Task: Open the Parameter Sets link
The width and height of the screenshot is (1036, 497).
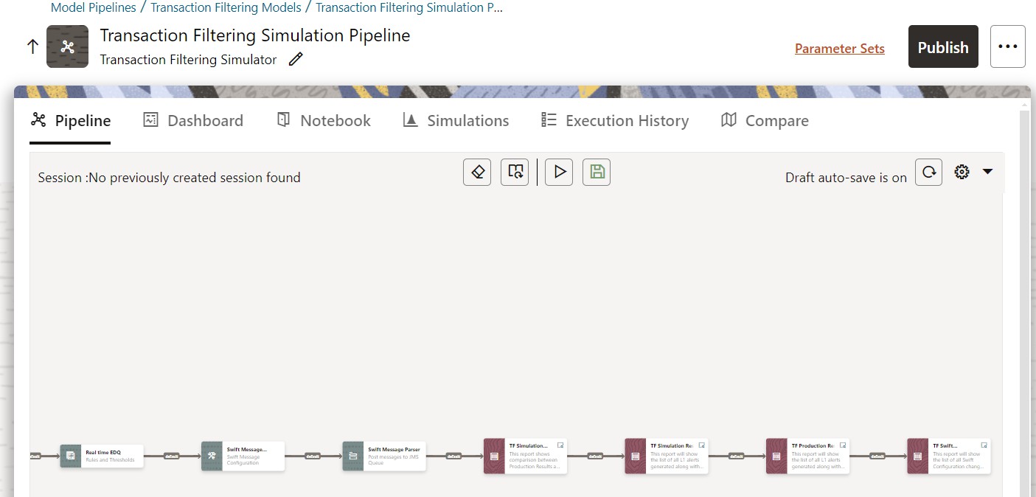Action: tap(839, 49)
